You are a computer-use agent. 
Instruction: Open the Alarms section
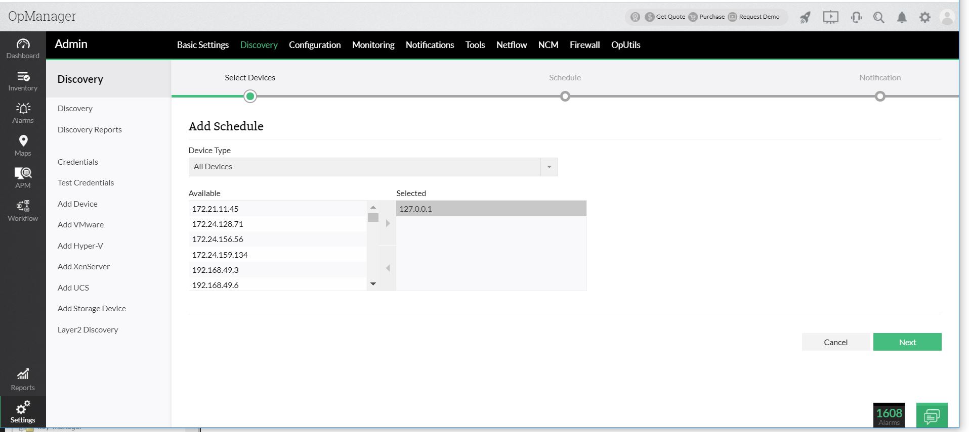tap(23, 114)
